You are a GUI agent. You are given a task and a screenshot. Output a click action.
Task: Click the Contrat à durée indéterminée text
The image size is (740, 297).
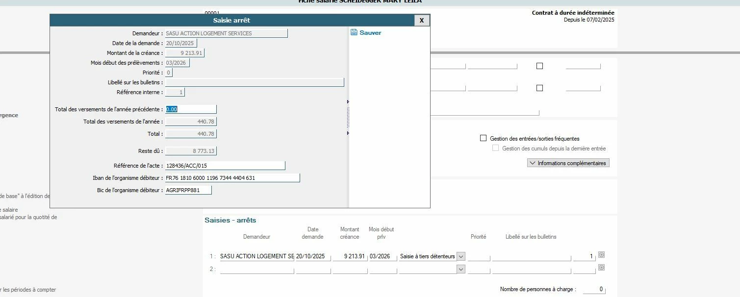tap(573, 13)
